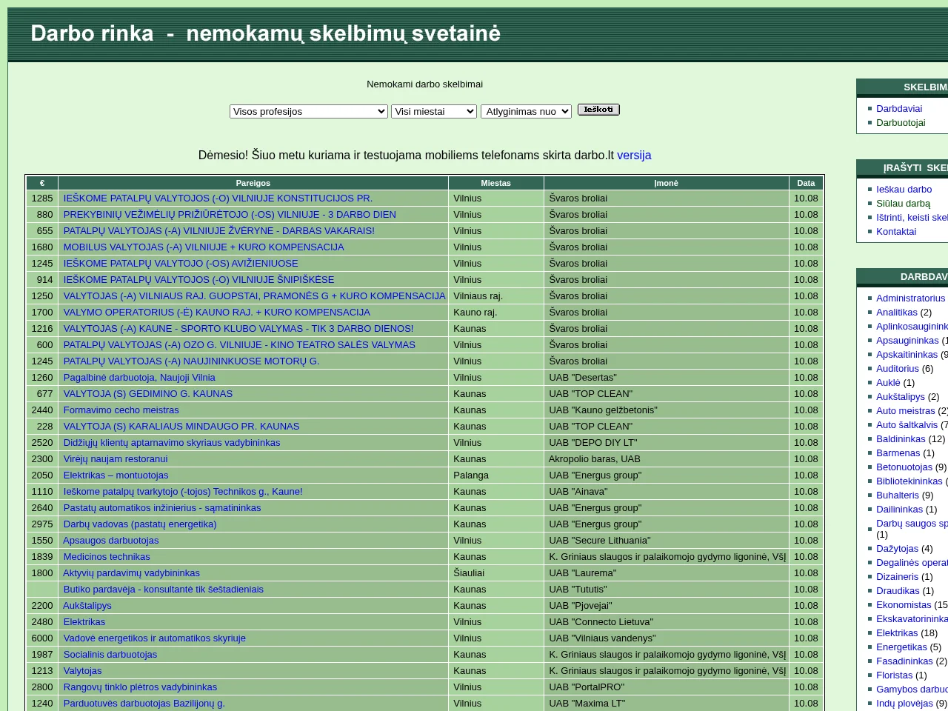Open 'Darbų vadovas (pastatų energetika)' job ad

click(x=140, y=524)
